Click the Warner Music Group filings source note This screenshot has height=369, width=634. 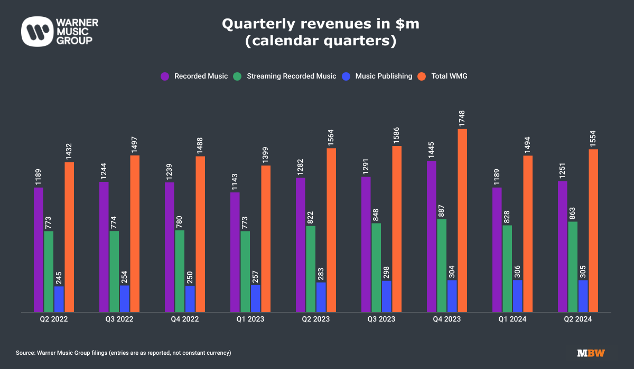tap(124, 353)
